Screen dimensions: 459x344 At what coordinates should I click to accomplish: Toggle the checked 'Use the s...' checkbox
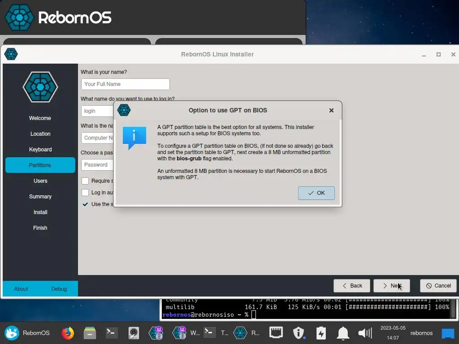(85, 204)
